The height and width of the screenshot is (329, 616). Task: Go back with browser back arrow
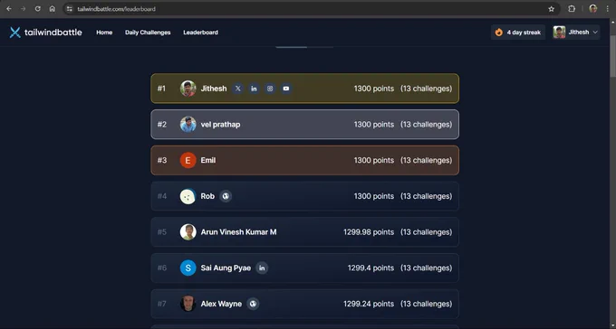9,9
